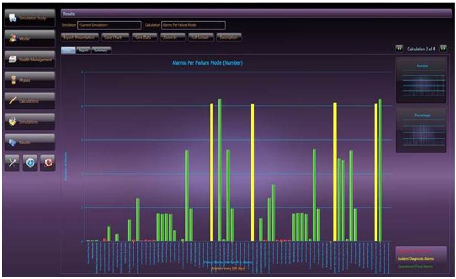Advance to the next calculation
Viewport: 456px width, 279px height.
[x=442, y=48]
